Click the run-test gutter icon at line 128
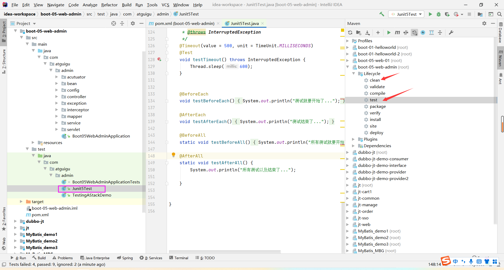Image resolution: width=504 pixels, height=270 pixels. 159,60
